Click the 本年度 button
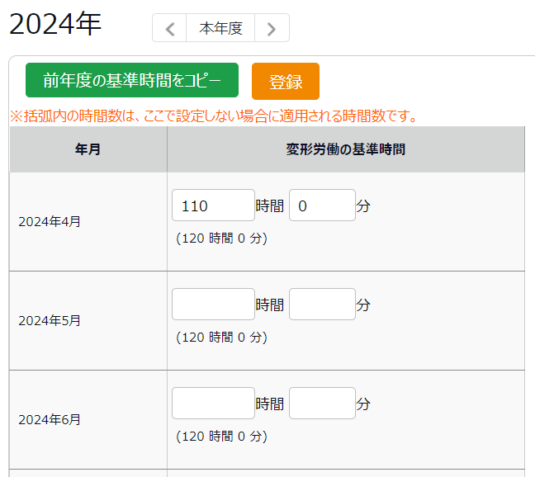Image resolution: width=535 pixels, height=477 pixels. coord(220,28)
